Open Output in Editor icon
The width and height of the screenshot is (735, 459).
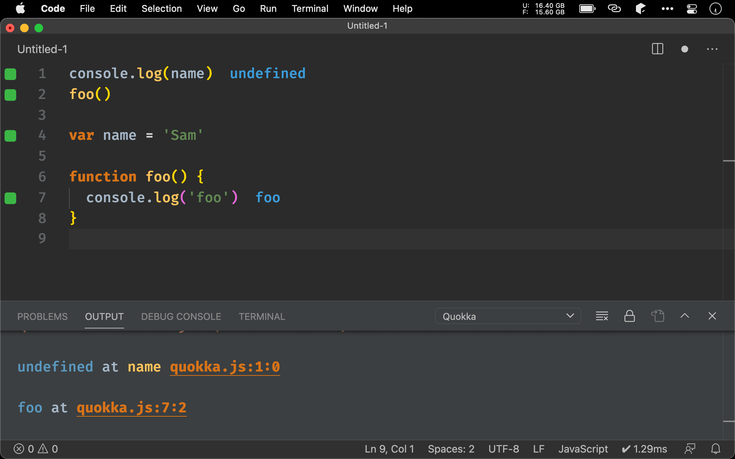tap(657, 316)
